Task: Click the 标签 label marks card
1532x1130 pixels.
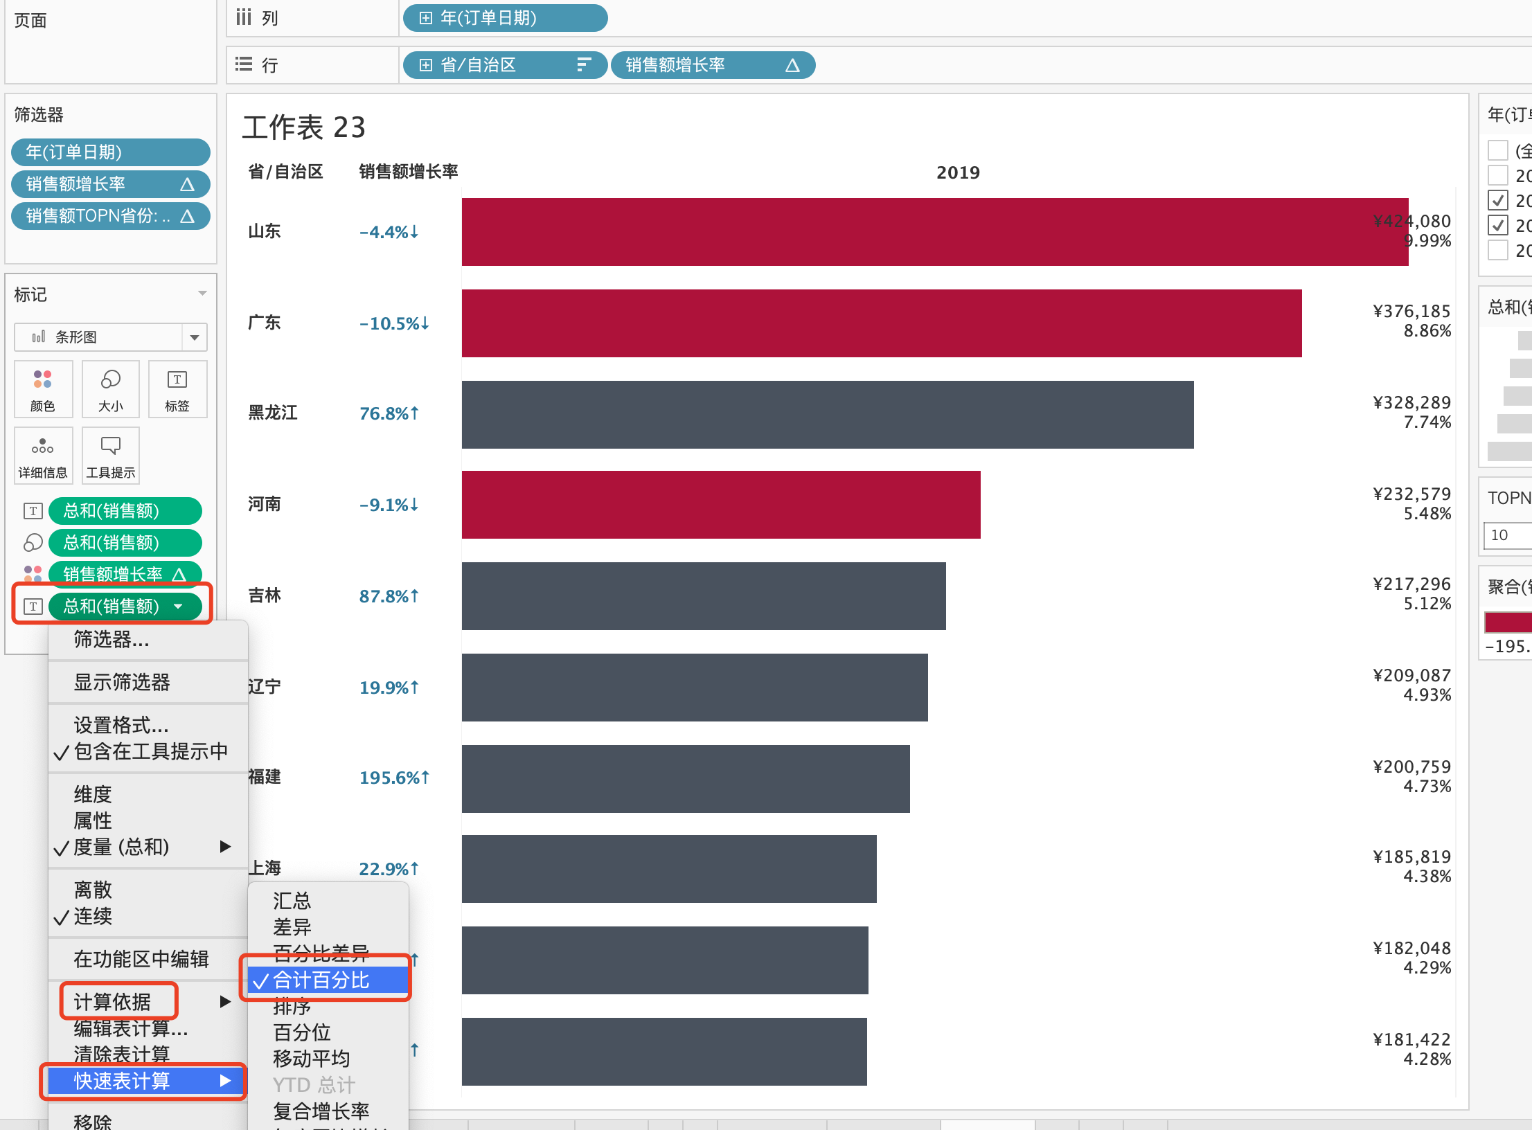Action: 177,389
